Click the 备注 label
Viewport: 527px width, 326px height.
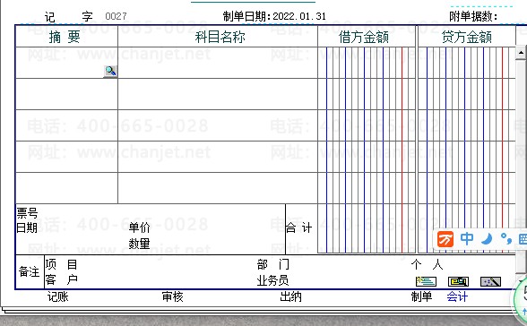[30, 271]
